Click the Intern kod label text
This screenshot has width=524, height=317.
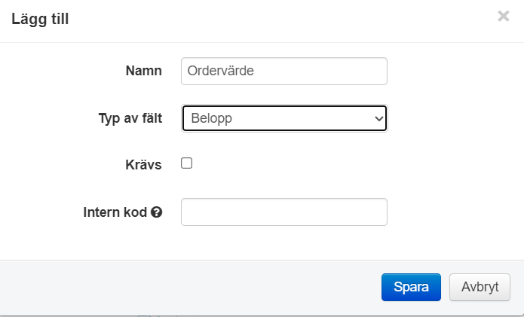click(115, 212)
